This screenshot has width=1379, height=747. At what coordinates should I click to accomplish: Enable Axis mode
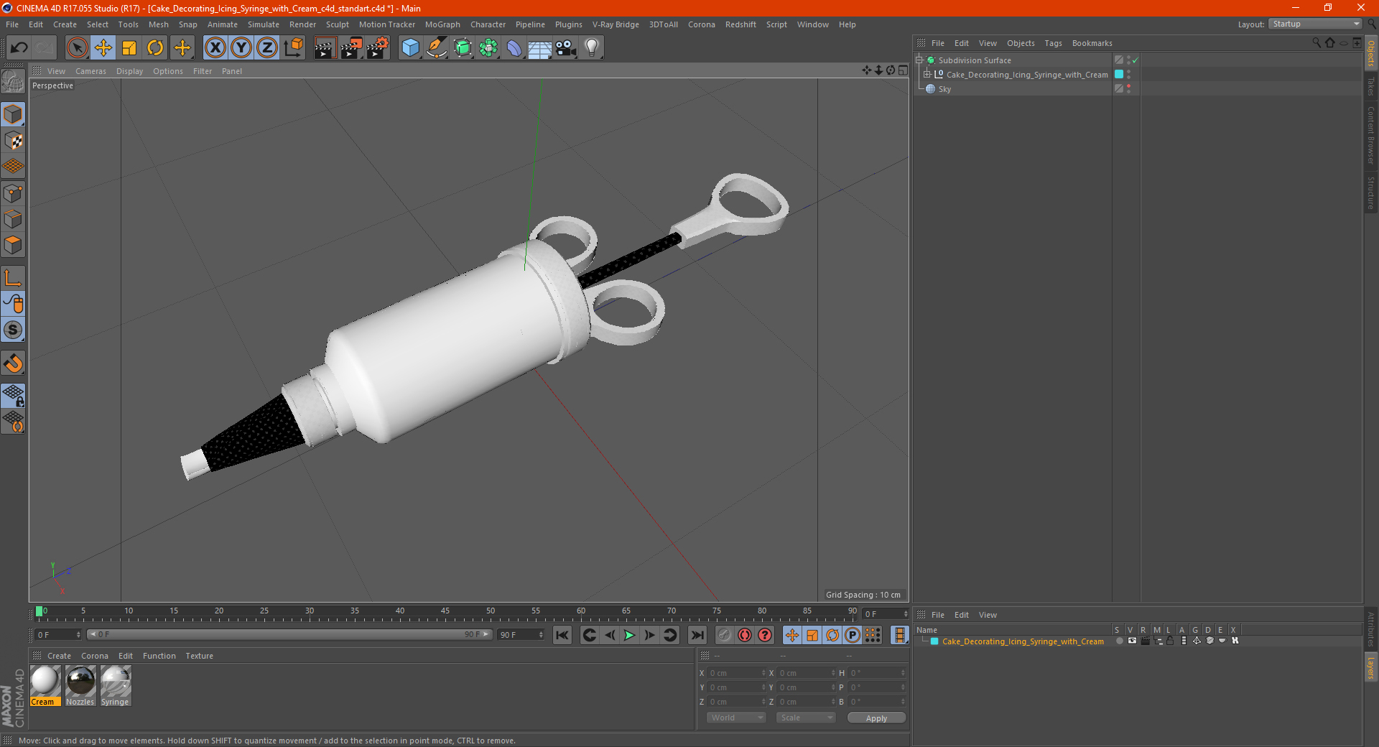pyautogui.click(x=13, y=278)
